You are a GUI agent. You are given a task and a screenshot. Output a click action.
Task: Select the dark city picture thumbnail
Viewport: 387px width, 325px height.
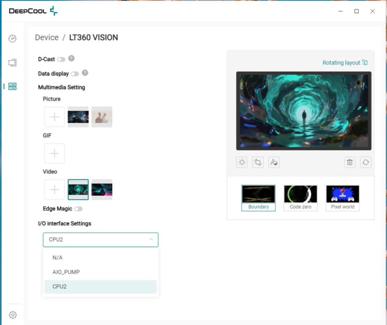(78, 117)
